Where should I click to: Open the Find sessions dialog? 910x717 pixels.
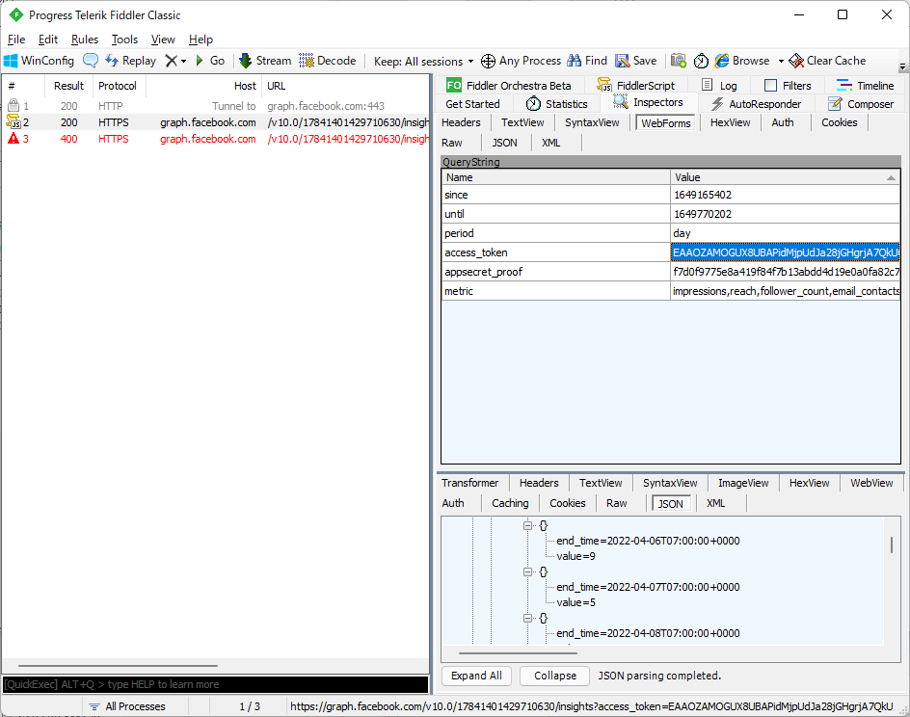(x=588, y=61)
